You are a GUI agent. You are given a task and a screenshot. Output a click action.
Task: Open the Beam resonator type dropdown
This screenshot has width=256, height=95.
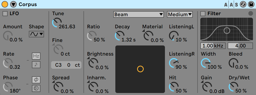click(139, 14)
